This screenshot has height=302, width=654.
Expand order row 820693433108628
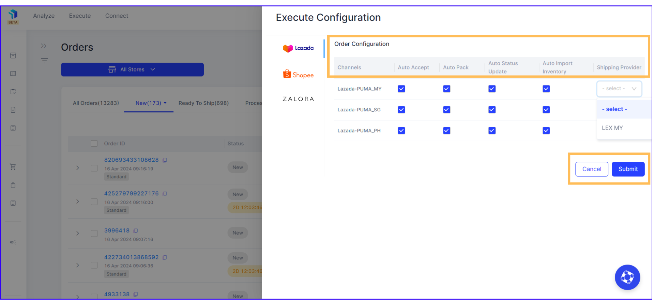tap(78, 168)
